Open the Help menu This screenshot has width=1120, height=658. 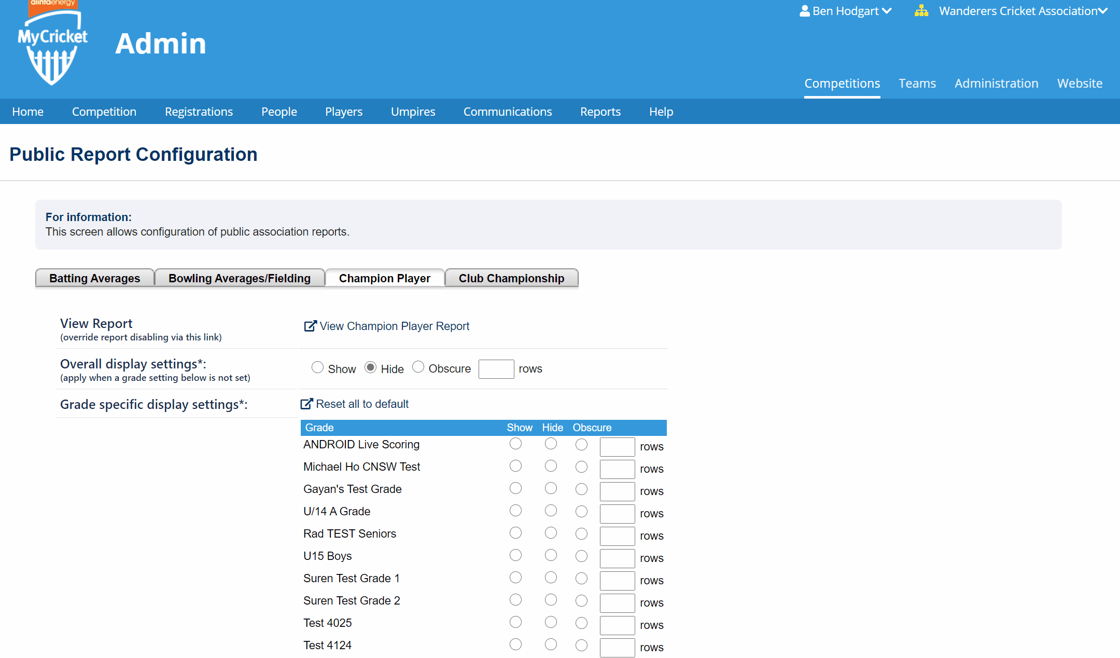click(x=661, y=112)
